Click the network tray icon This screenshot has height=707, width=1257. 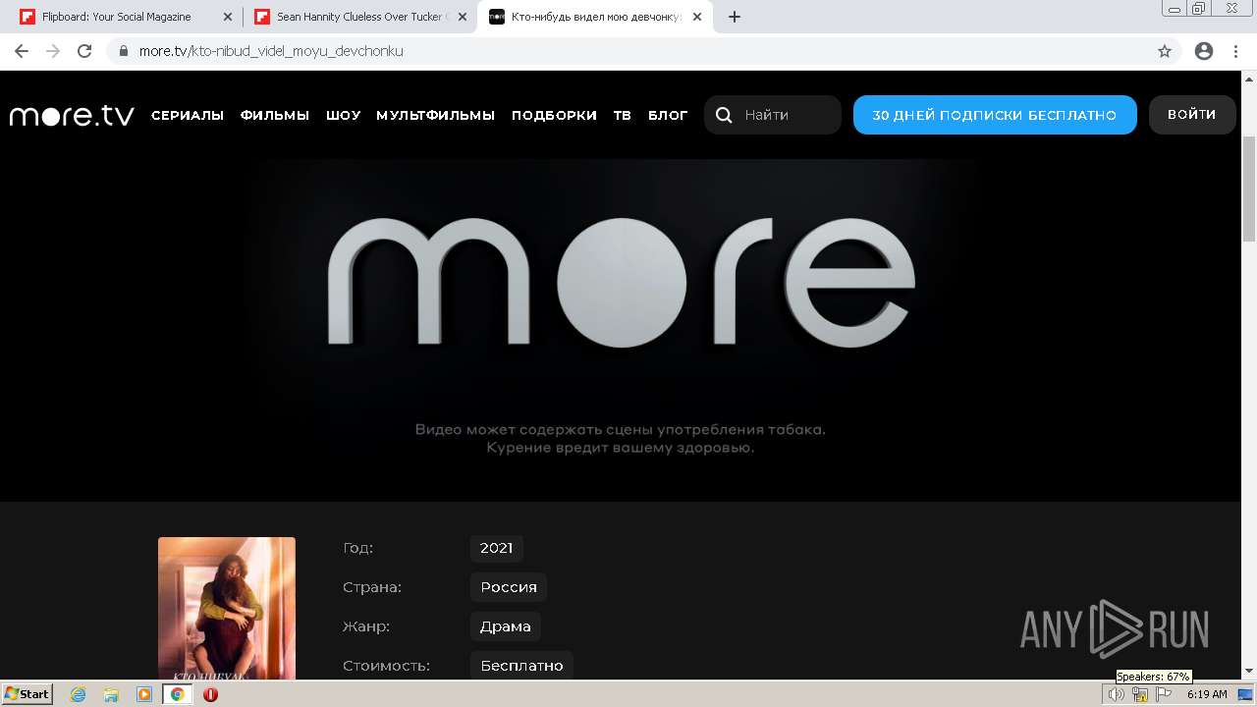tap(1140, 694)
